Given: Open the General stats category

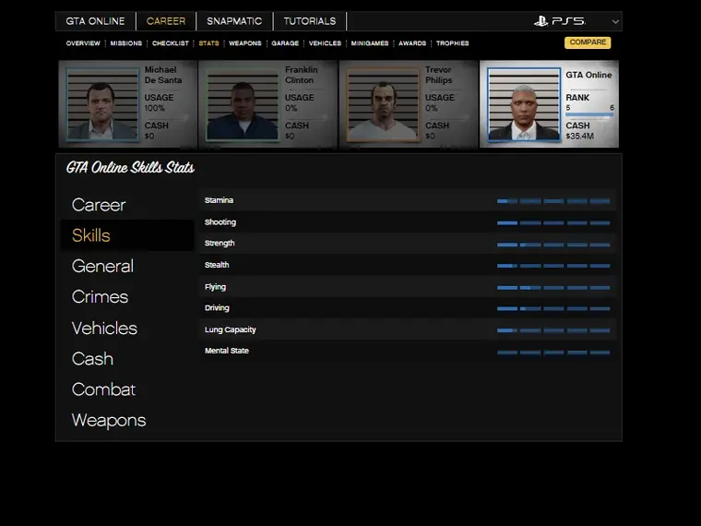Looking at the screenshot, I should 102,266.
